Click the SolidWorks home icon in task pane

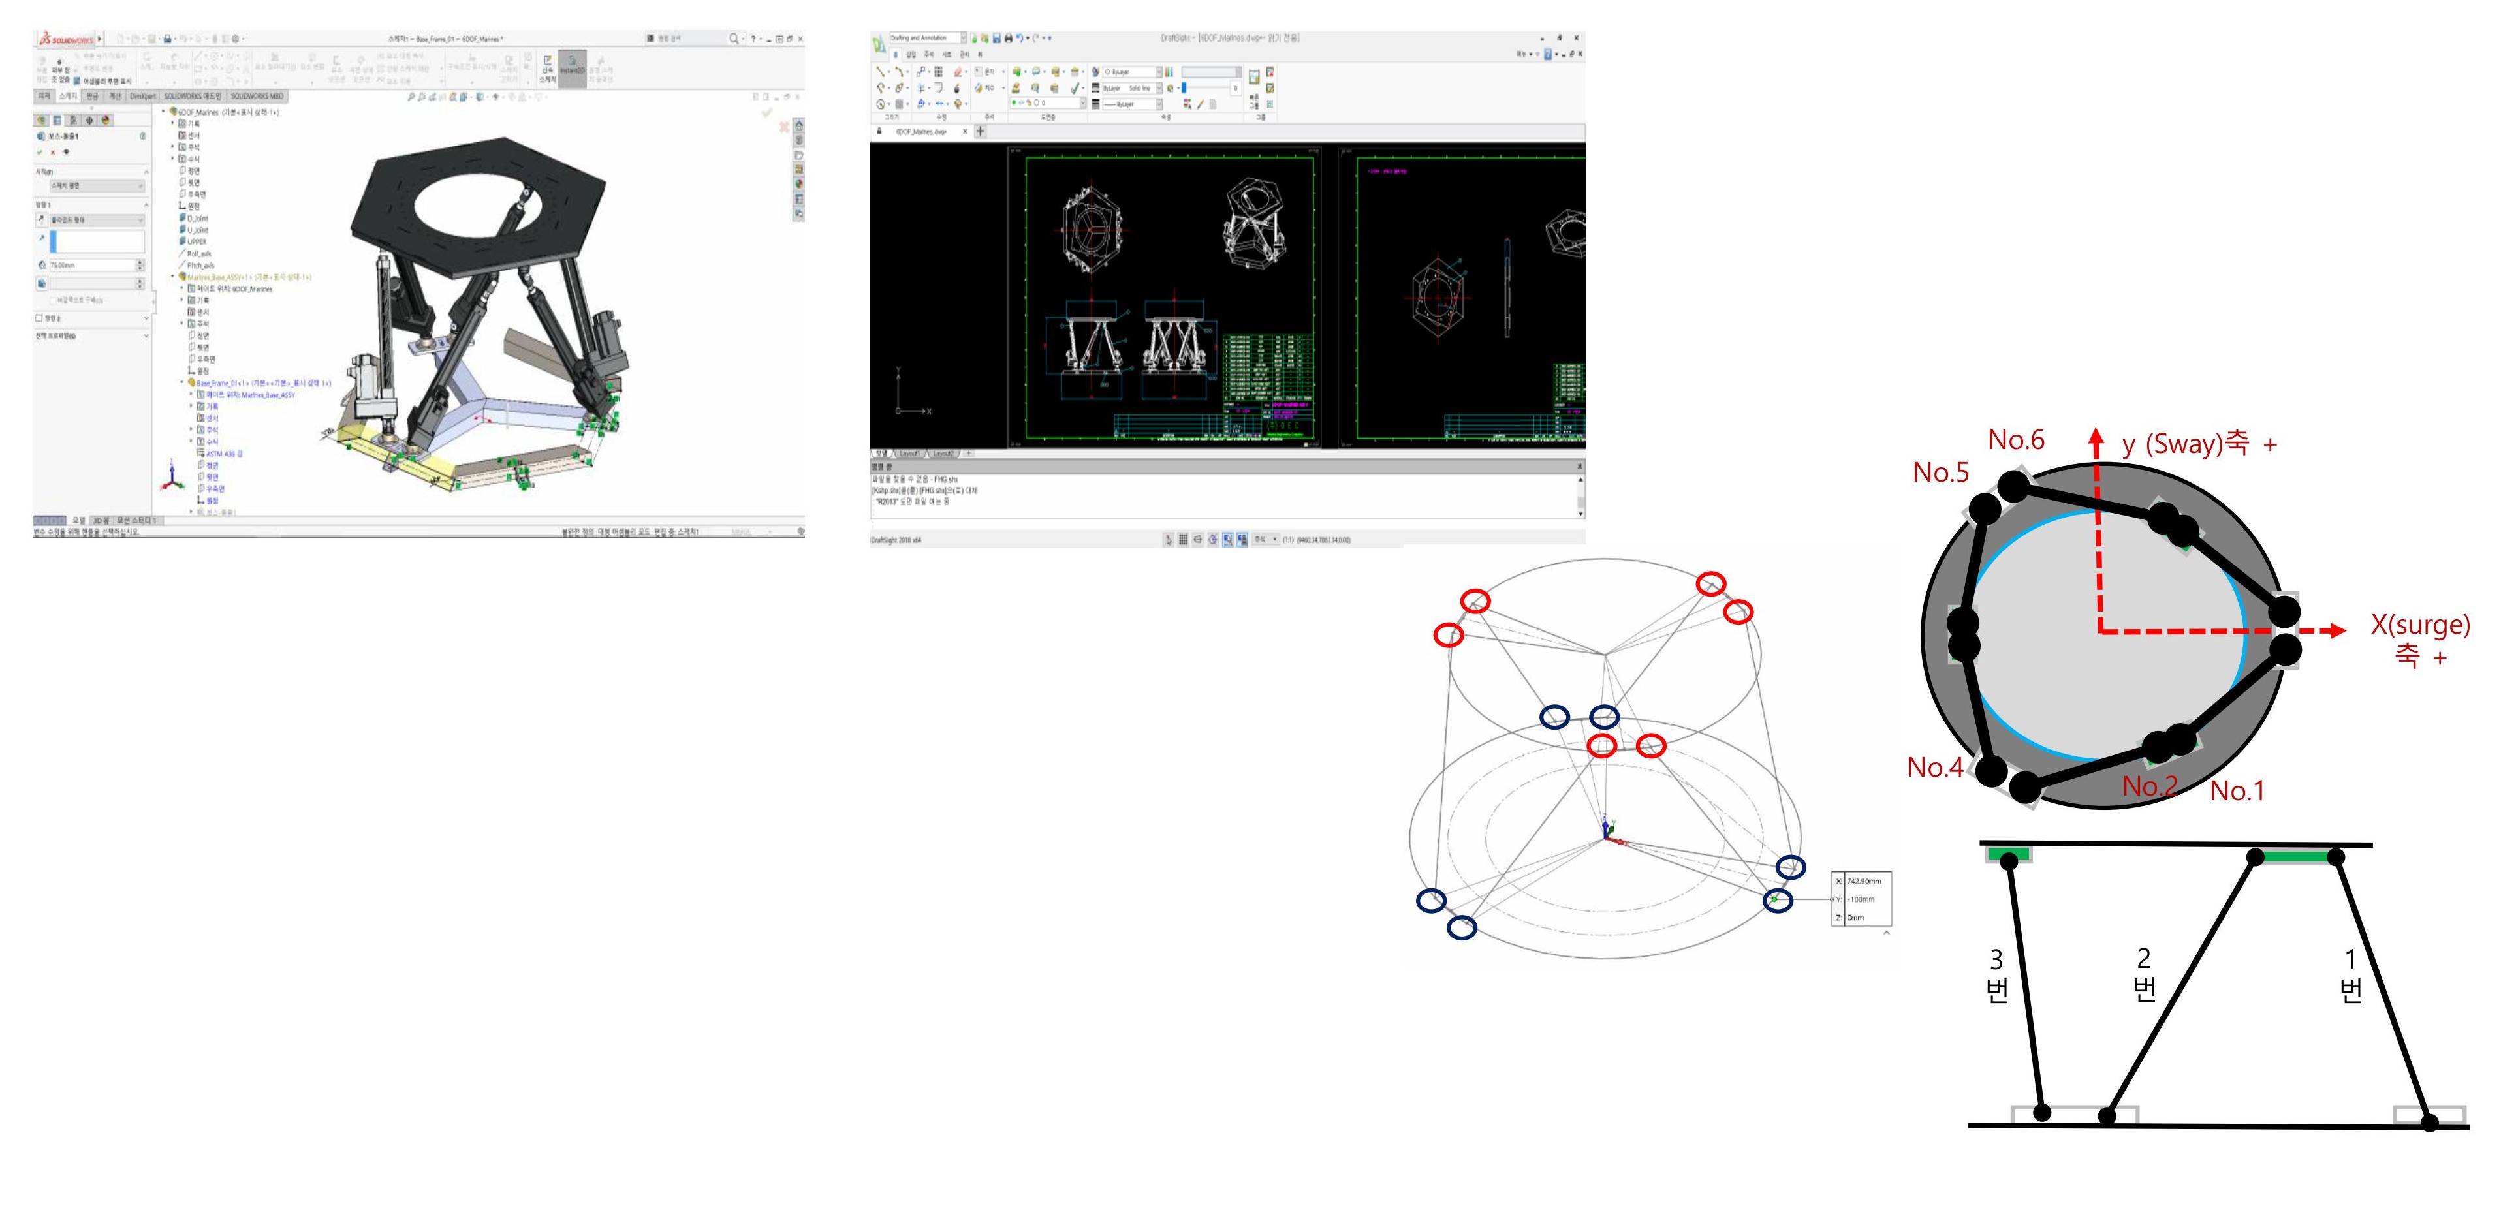[799, 126]
